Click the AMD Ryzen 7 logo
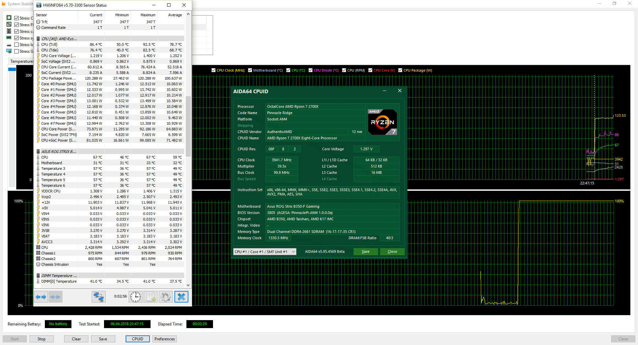This screenshot has height=345, width=638. [x=382, y=122]
